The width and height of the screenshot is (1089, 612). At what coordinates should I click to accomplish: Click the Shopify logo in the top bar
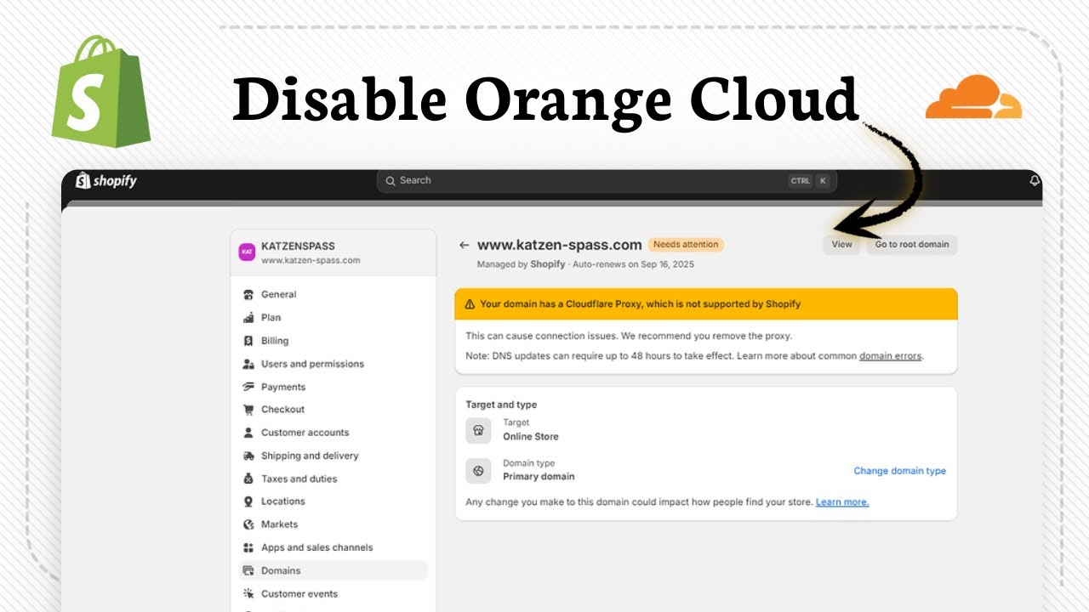[106, 180]
